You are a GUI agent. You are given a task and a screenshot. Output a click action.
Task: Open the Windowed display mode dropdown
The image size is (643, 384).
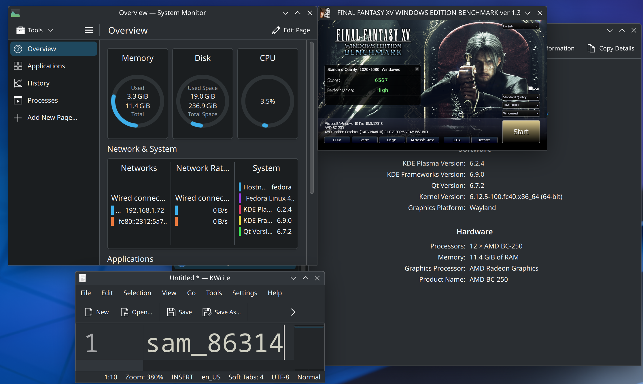pyautogui.click(x=521, y=113)
